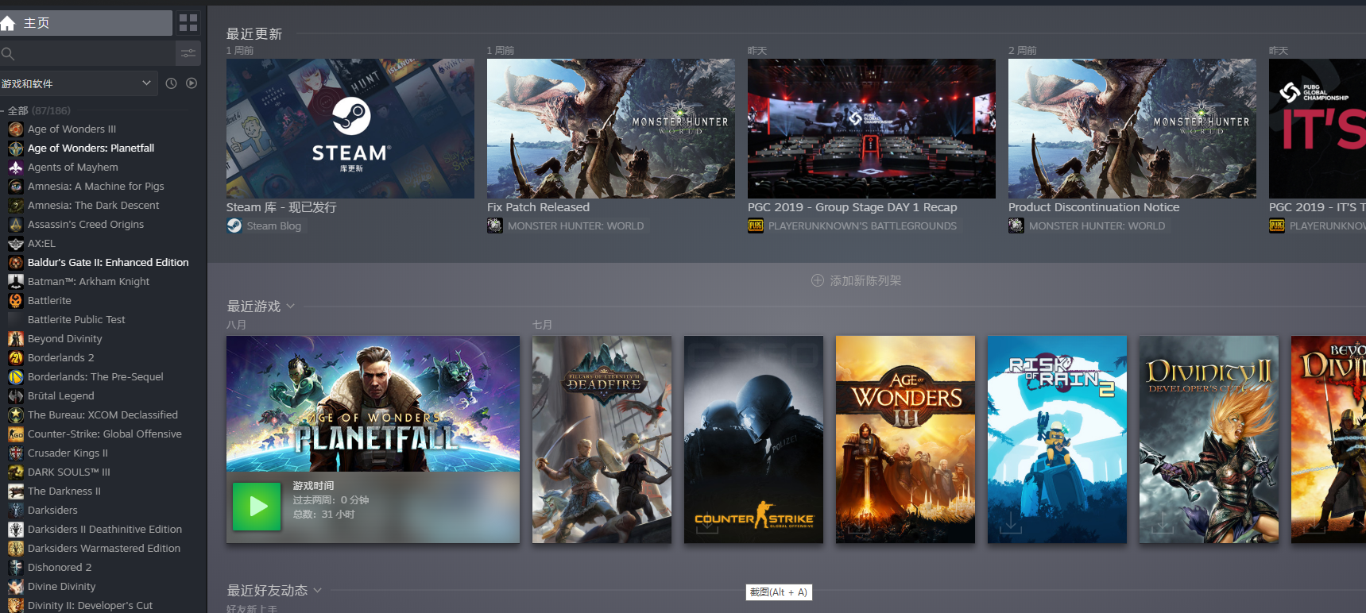Viewport: 1366px width, 613px height.
Task: Click the home icon beside 主页
Action: pos(8,23)
